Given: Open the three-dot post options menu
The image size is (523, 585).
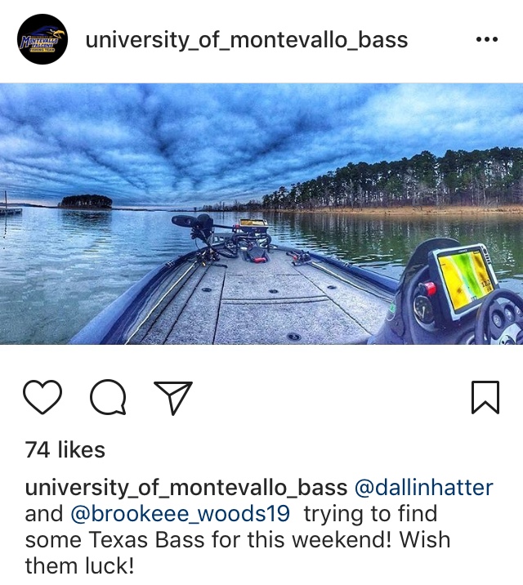Looking at the screenshot, I should [x=487, y=39].
